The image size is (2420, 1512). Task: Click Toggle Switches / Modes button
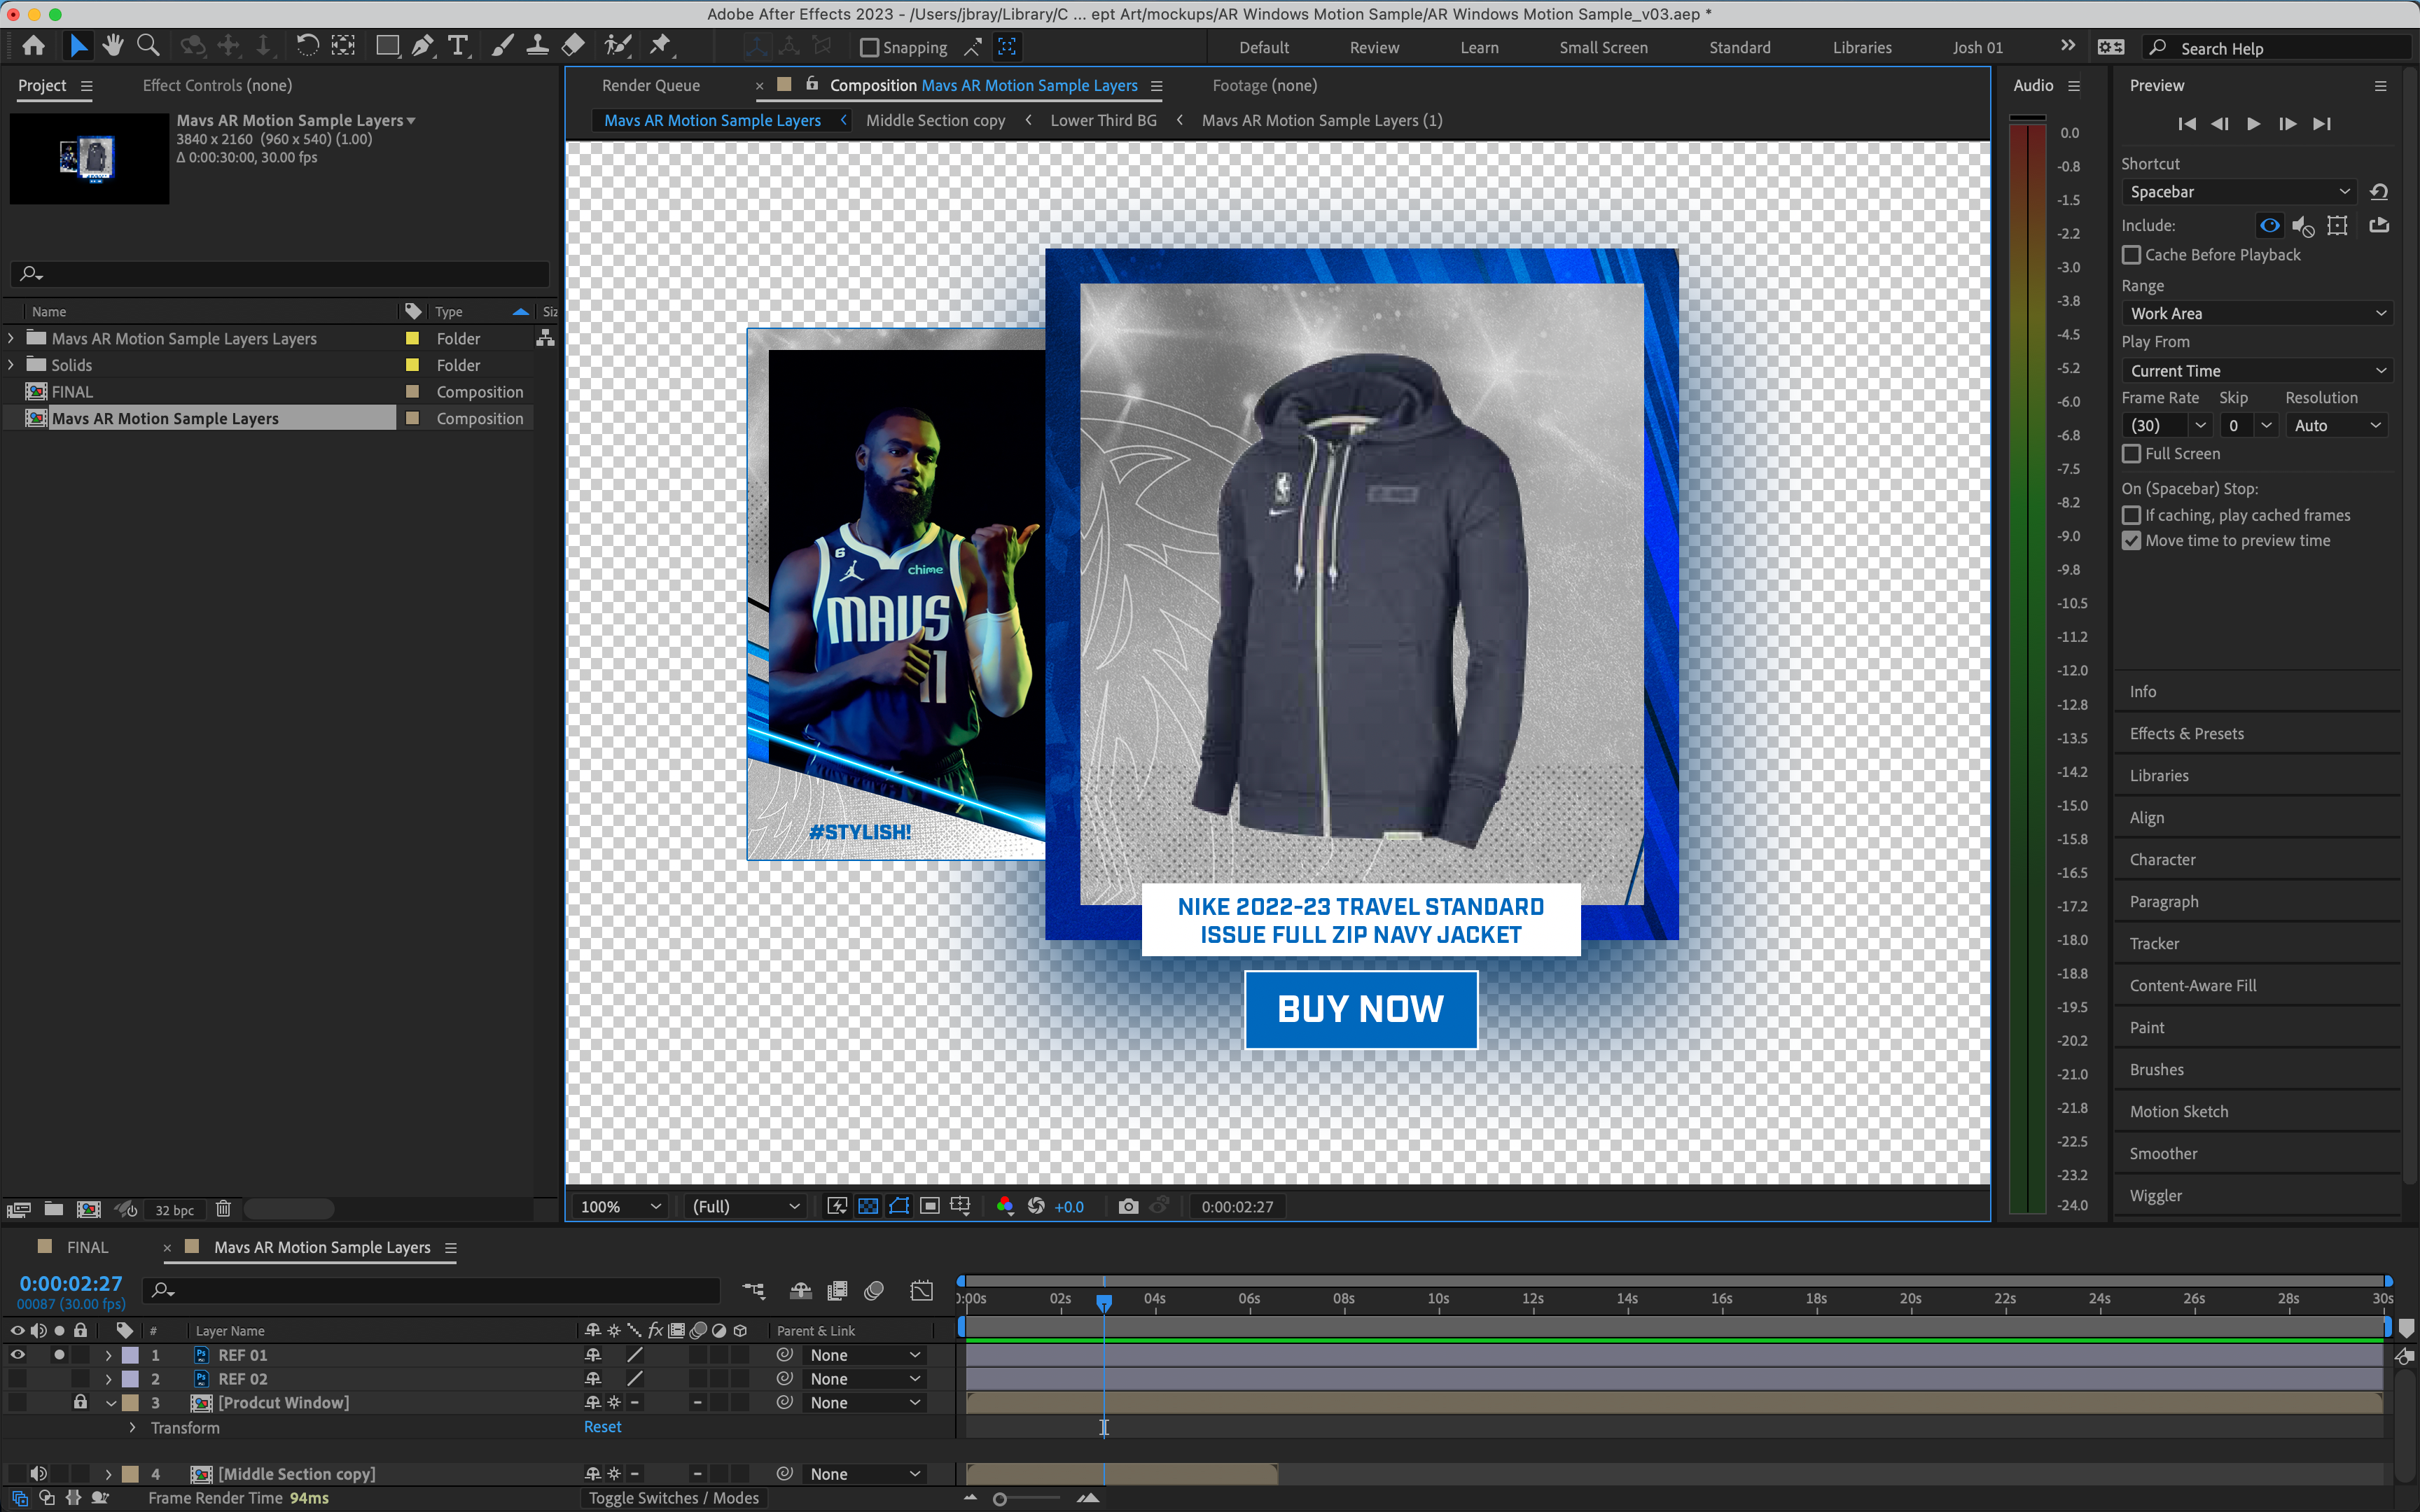click(x=673, y=1497)
